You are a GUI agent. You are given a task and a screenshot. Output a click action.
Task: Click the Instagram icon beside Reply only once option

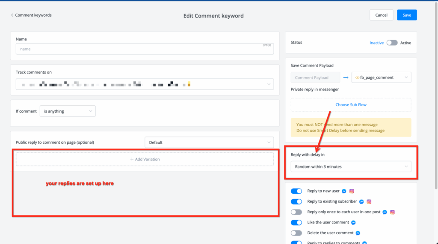[x=392, y=212]
